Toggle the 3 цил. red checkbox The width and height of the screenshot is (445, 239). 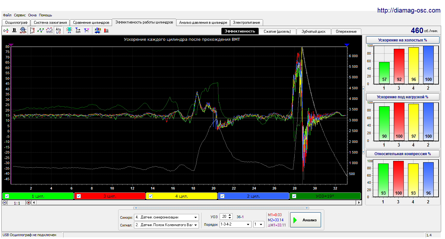point(79,196)
